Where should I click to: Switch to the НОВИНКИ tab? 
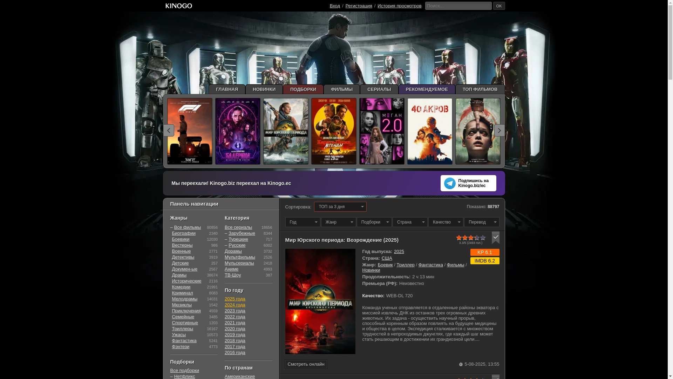point(264,89)
